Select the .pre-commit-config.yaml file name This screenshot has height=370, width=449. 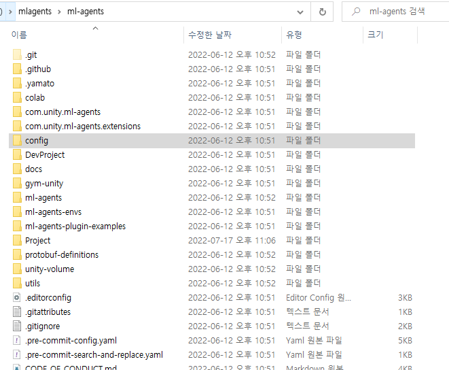[71, 341]
